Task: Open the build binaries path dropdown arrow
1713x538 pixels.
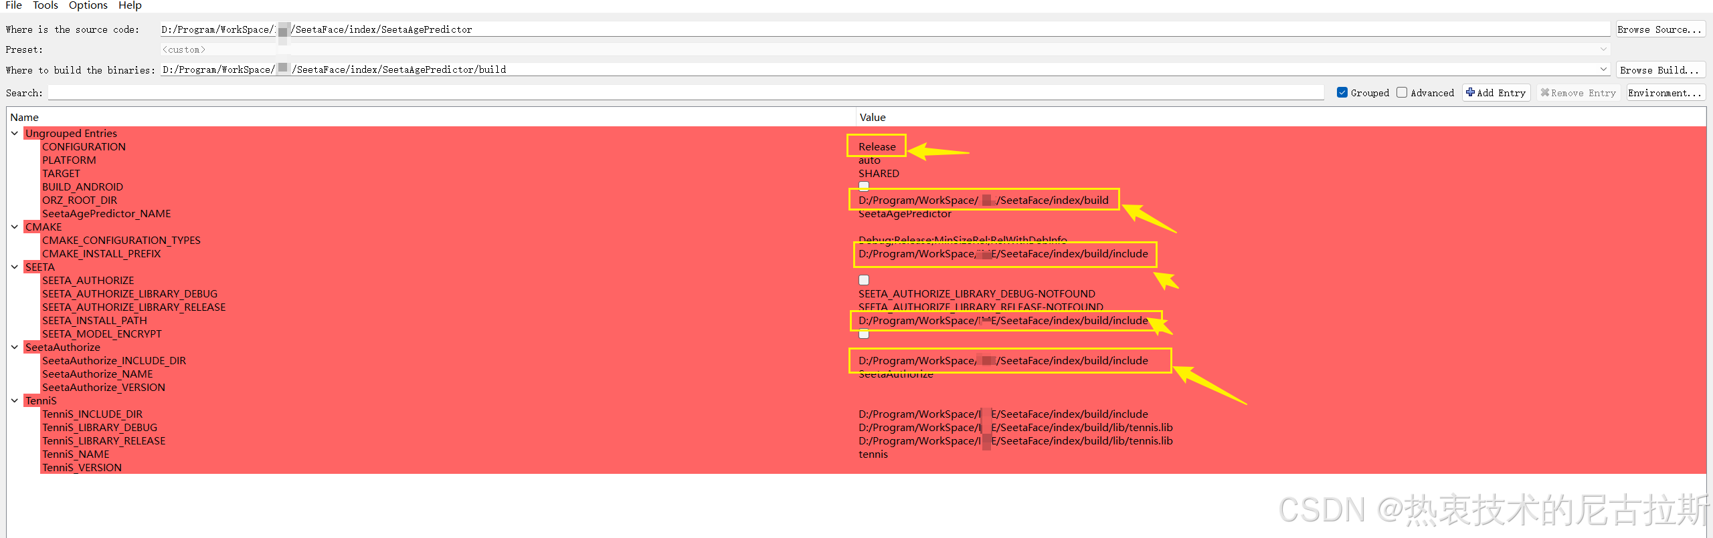Action: point(1603,70)
